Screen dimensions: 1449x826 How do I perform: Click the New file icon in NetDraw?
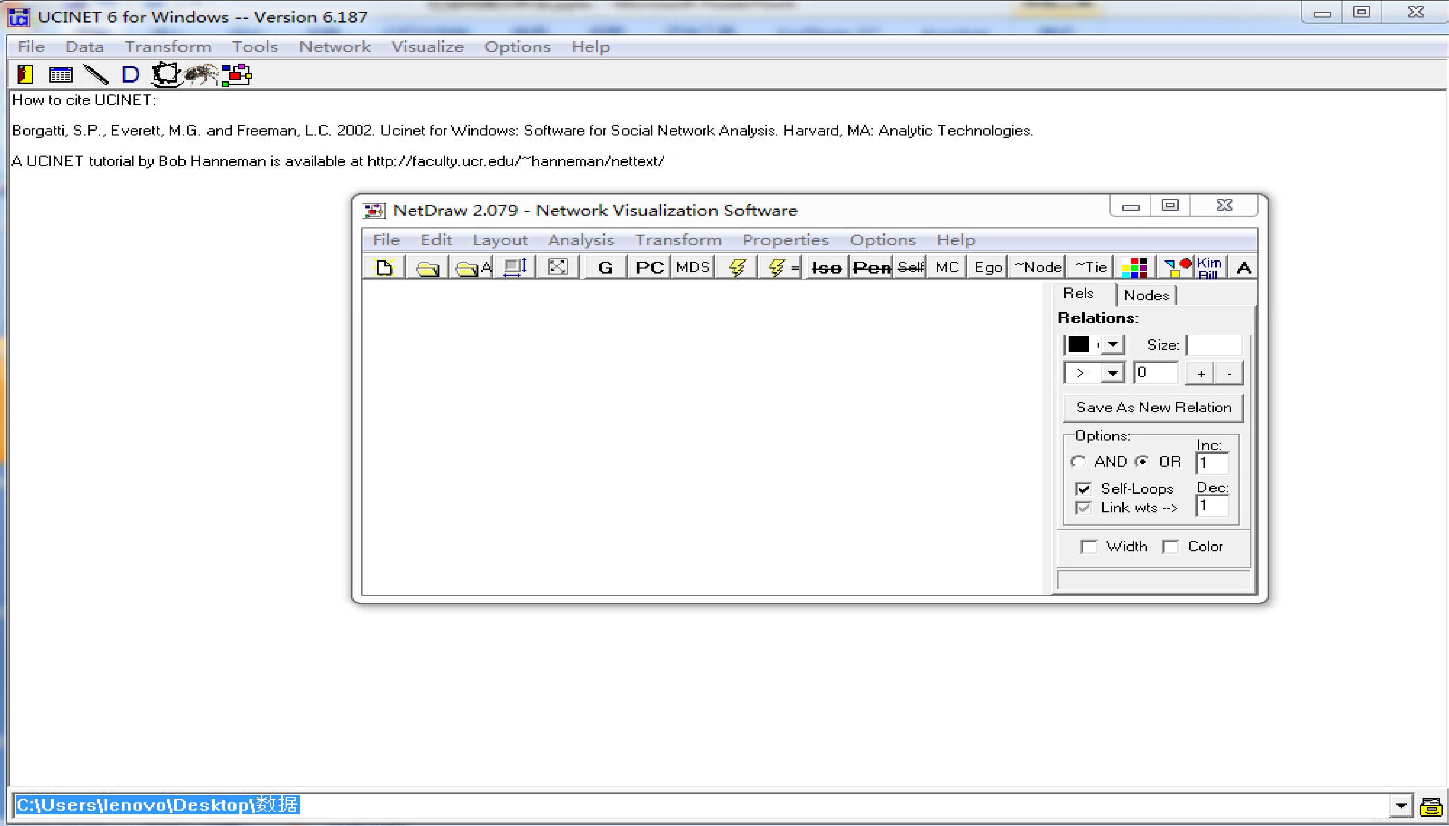pyautogui.click(x=384, y=267)
